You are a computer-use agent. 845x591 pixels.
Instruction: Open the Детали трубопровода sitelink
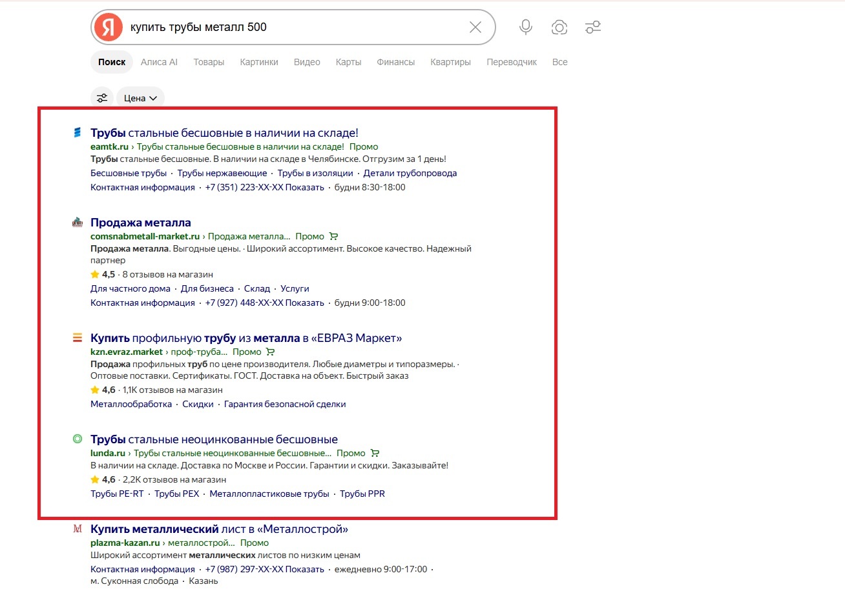(x=410, y=173)
